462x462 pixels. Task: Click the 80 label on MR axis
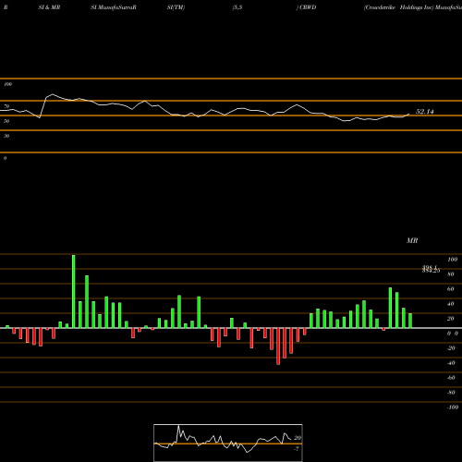(451, 274)
